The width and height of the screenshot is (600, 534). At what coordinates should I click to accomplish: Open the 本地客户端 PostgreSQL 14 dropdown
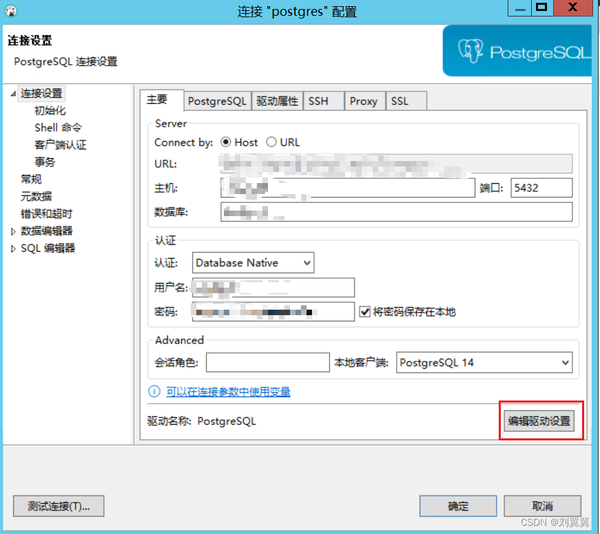484,363
